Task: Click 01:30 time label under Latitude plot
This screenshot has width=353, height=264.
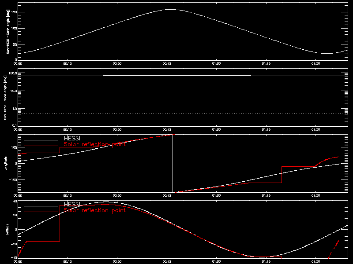Action: click(x=315, y=261)
